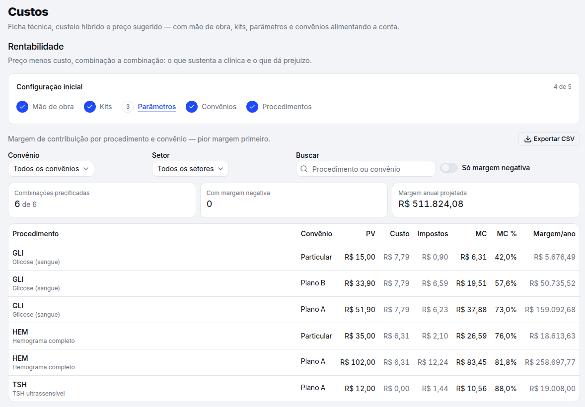Focus the Procedimento ou convênio search field

[366, 169]
